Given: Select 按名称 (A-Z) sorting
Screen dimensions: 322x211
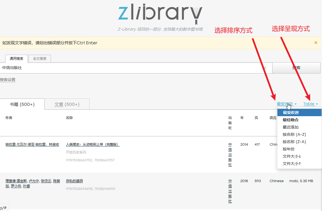Looking at the screenshot, I should (x=294, y=134).
